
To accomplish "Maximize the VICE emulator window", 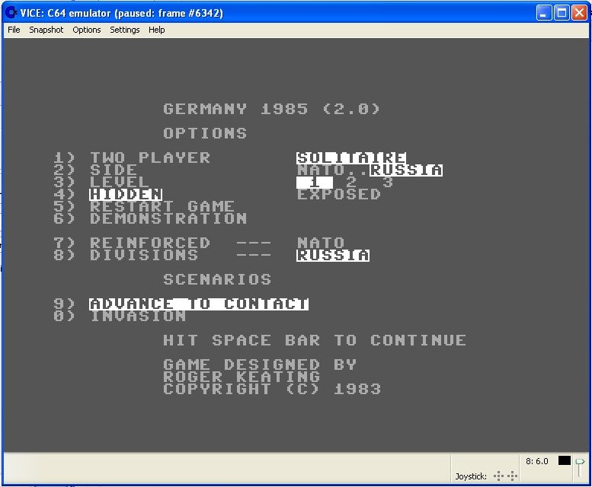I will coord(562,13).
